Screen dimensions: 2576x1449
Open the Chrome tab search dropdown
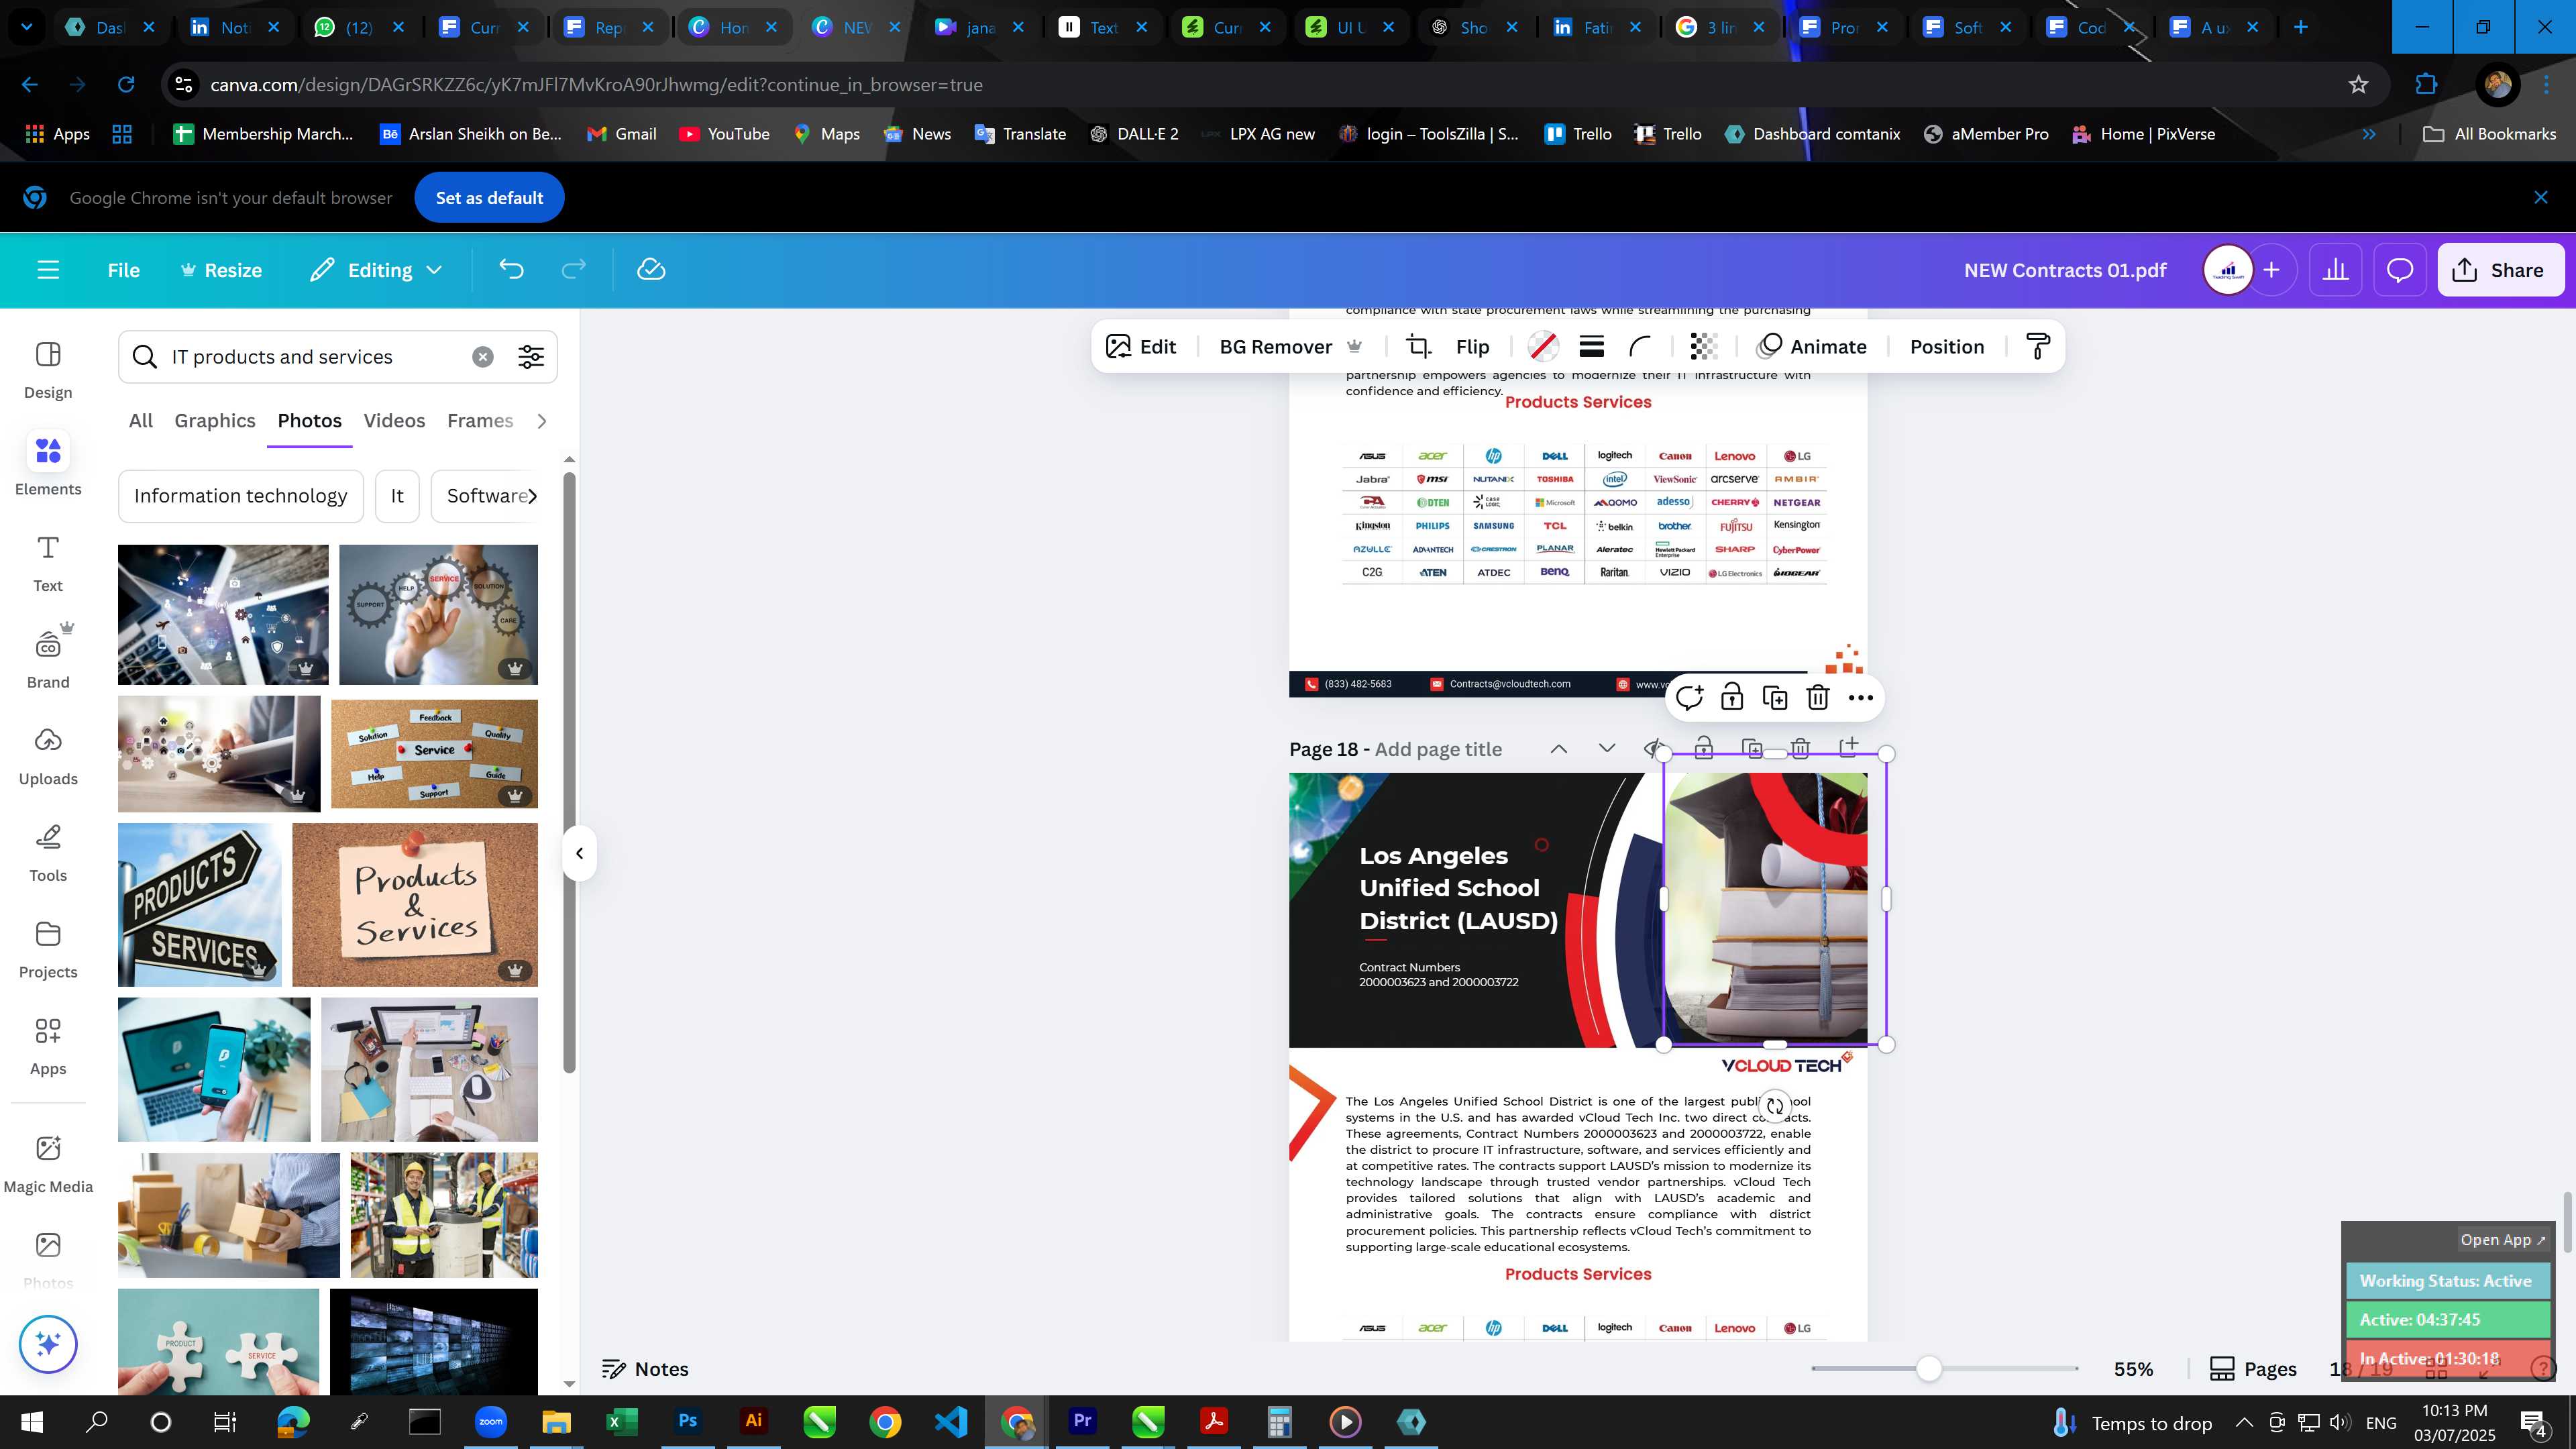[x=27, y=27]
